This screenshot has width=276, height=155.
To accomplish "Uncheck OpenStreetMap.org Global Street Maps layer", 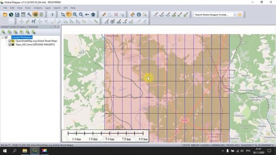I will point(10,41).
